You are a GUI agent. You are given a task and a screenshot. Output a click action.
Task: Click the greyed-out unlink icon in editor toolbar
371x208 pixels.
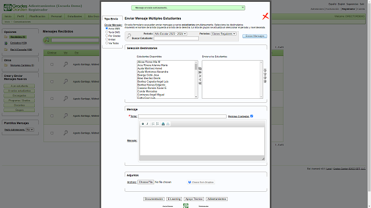[x=168, y=124]
